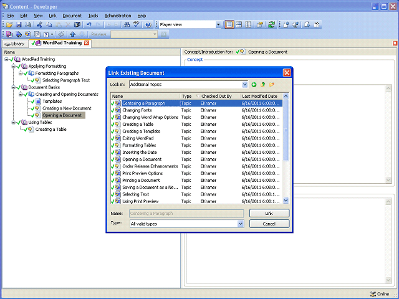Open Find using the binoculars icon
The height and width of the screenshot is (299, 399).
click(x=127, y=25)
